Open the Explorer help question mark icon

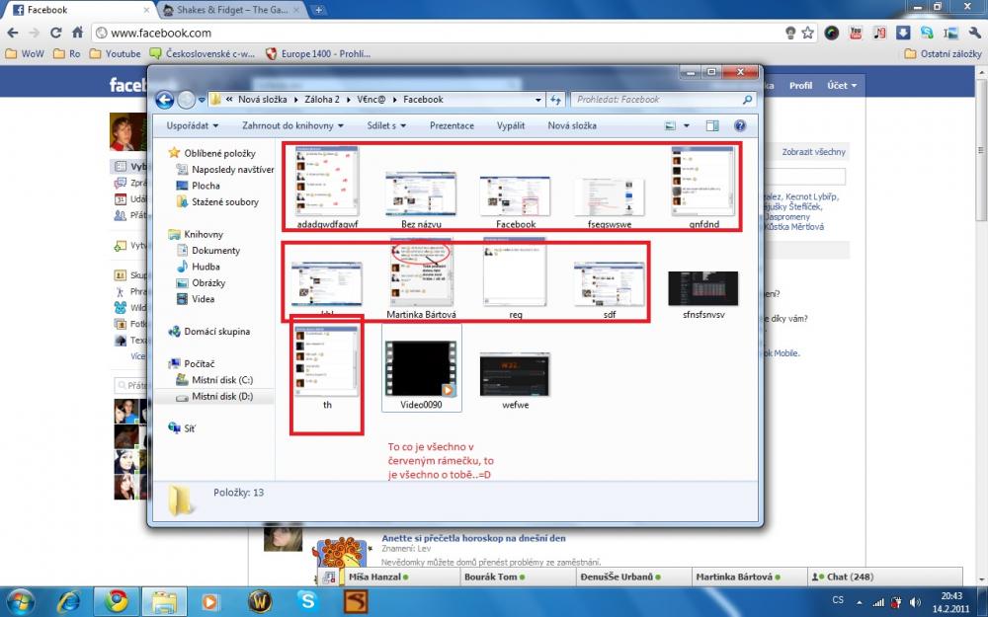click(x=740, y=126)
